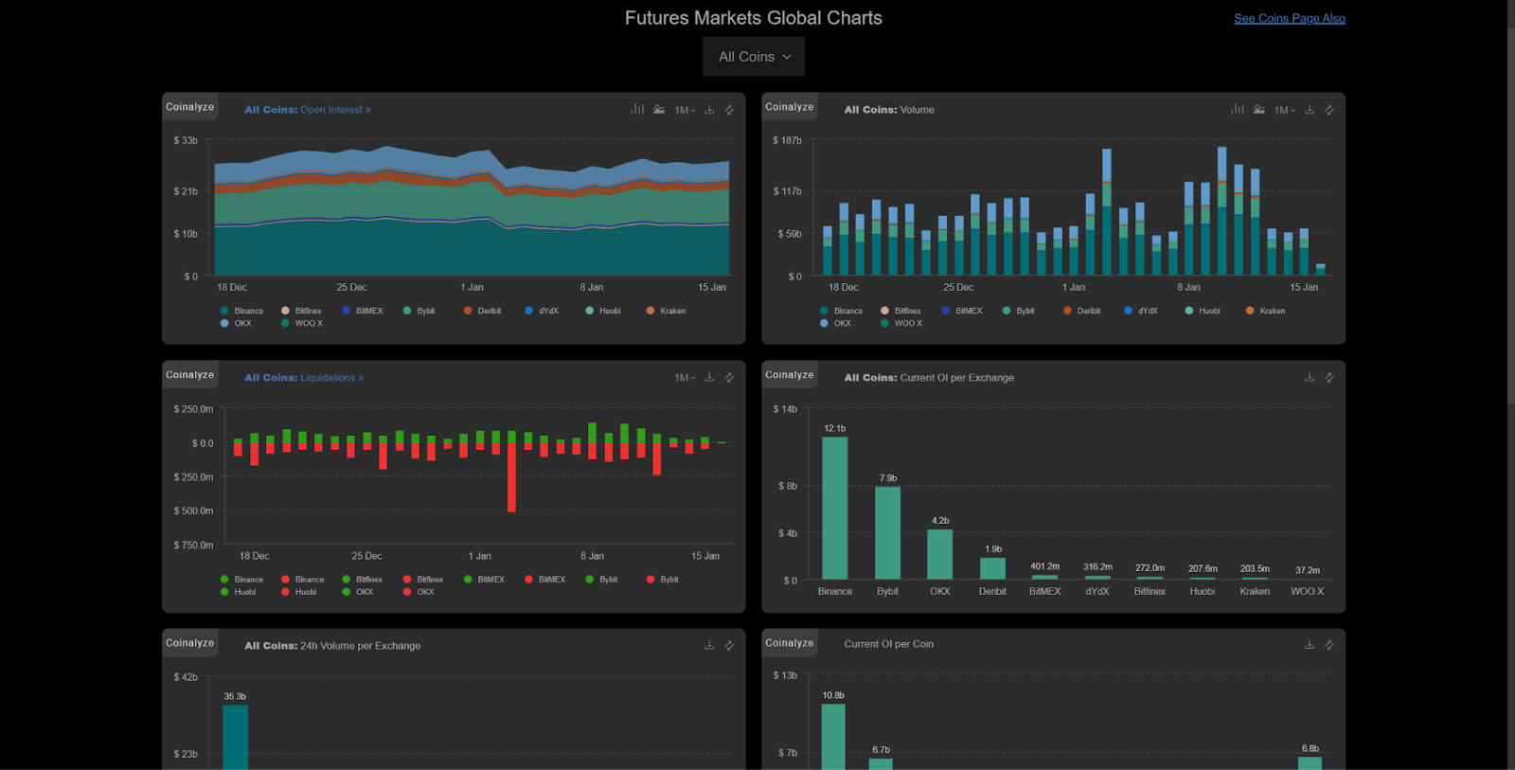Open the 1M timeframe dropdown on Liquidations chart
The image size is (1515, 770).
pyautogui.click(x=685, y=378)
